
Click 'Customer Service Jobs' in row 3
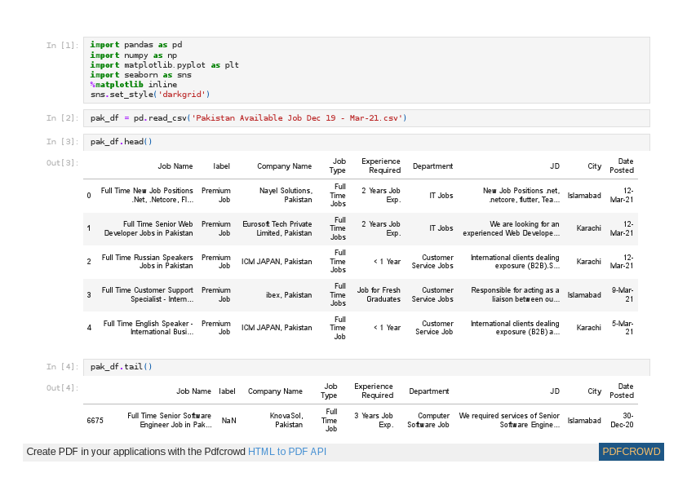[x=432, y=294]
